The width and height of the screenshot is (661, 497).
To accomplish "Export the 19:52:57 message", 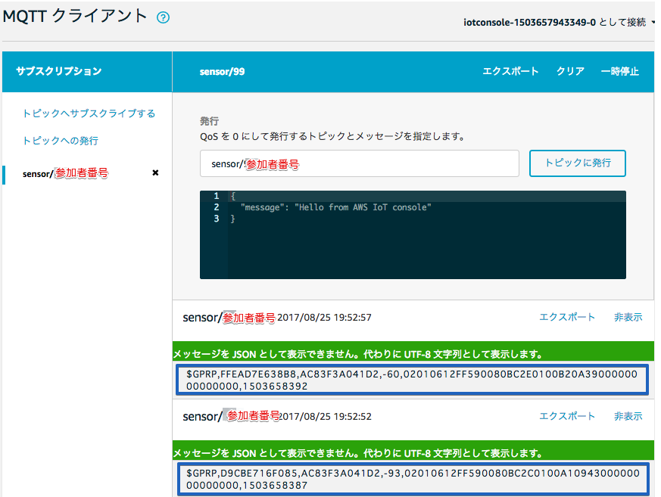I will coord(567,317).
